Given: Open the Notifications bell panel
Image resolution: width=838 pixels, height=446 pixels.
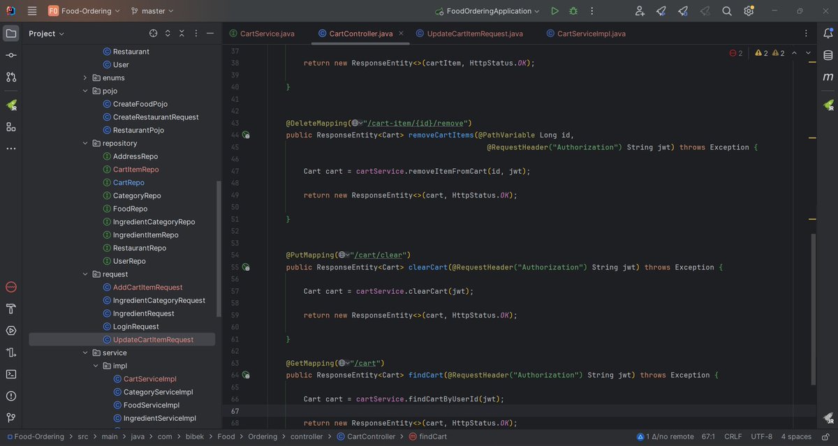Looking at the screenshot, I should 828,34.
